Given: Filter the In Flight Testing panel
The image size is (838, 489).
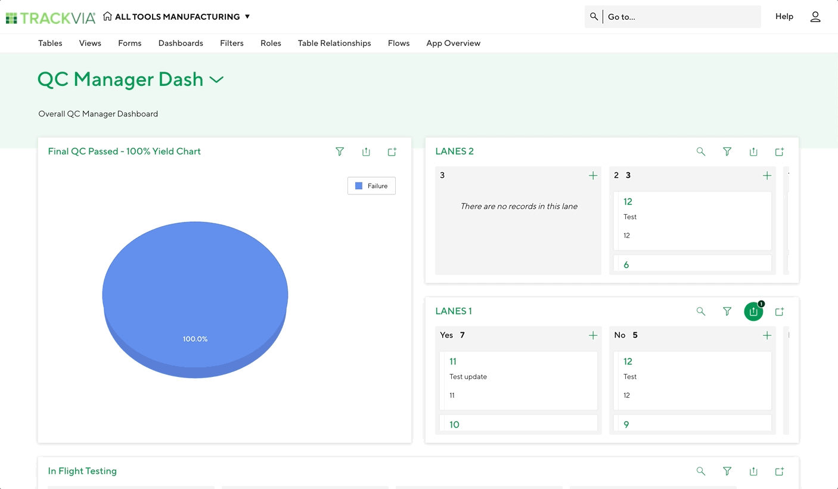Looking at the screenshot, I should click(x=727, y=471).
